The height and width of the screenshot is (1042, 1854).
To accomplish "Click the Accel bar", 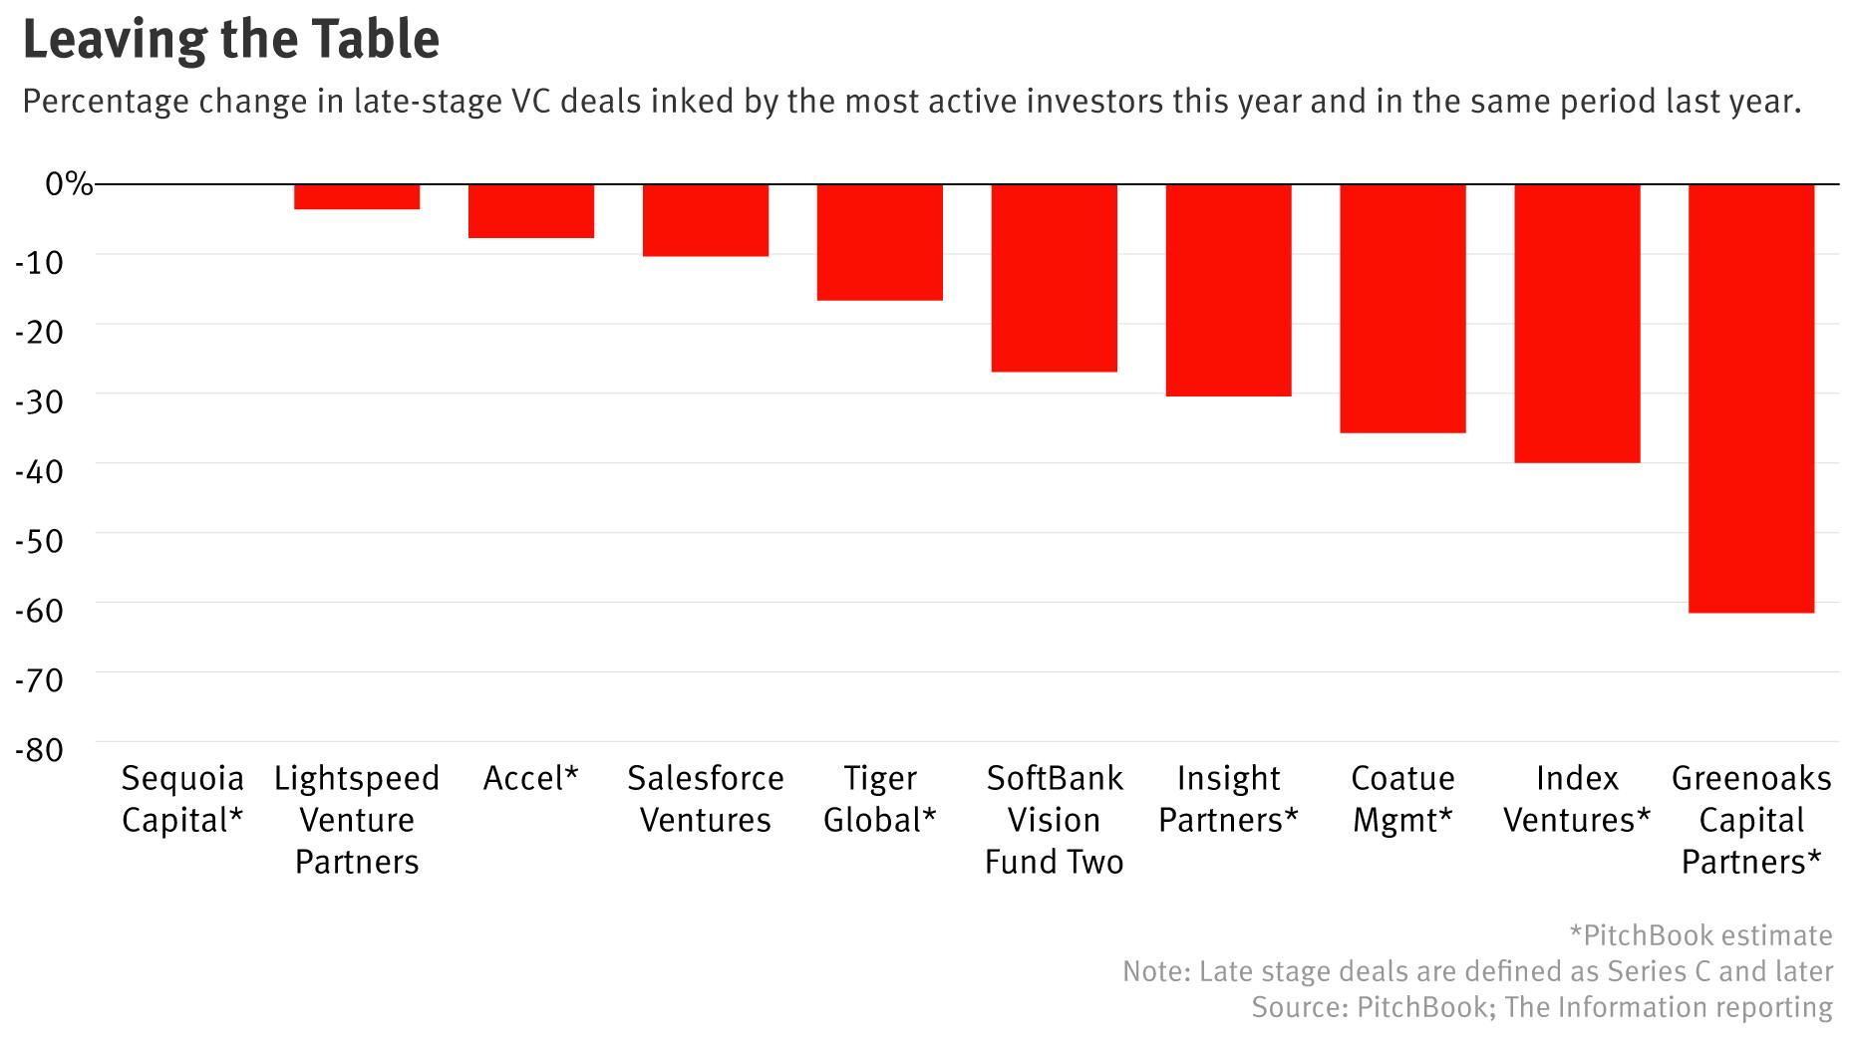I will [x=530, y=211].
